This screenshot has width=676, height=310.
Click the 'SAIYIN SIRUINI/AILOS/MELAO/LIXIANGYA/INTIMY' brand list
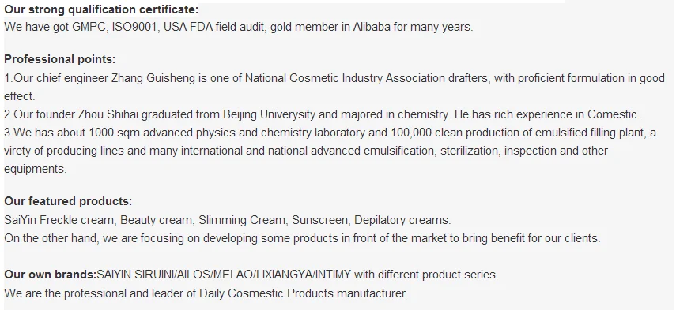(224, 275)
